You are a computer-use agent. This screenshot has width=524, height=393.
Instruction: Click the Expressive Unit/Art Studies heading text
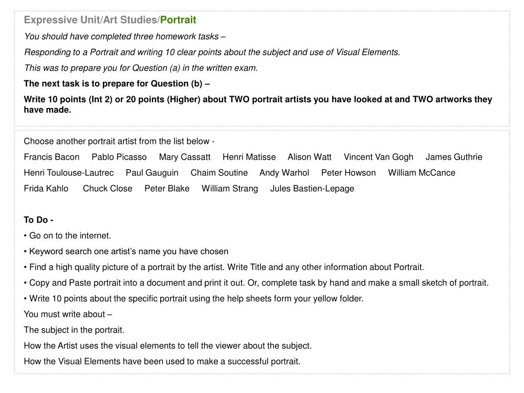click(x=92, y=20)
